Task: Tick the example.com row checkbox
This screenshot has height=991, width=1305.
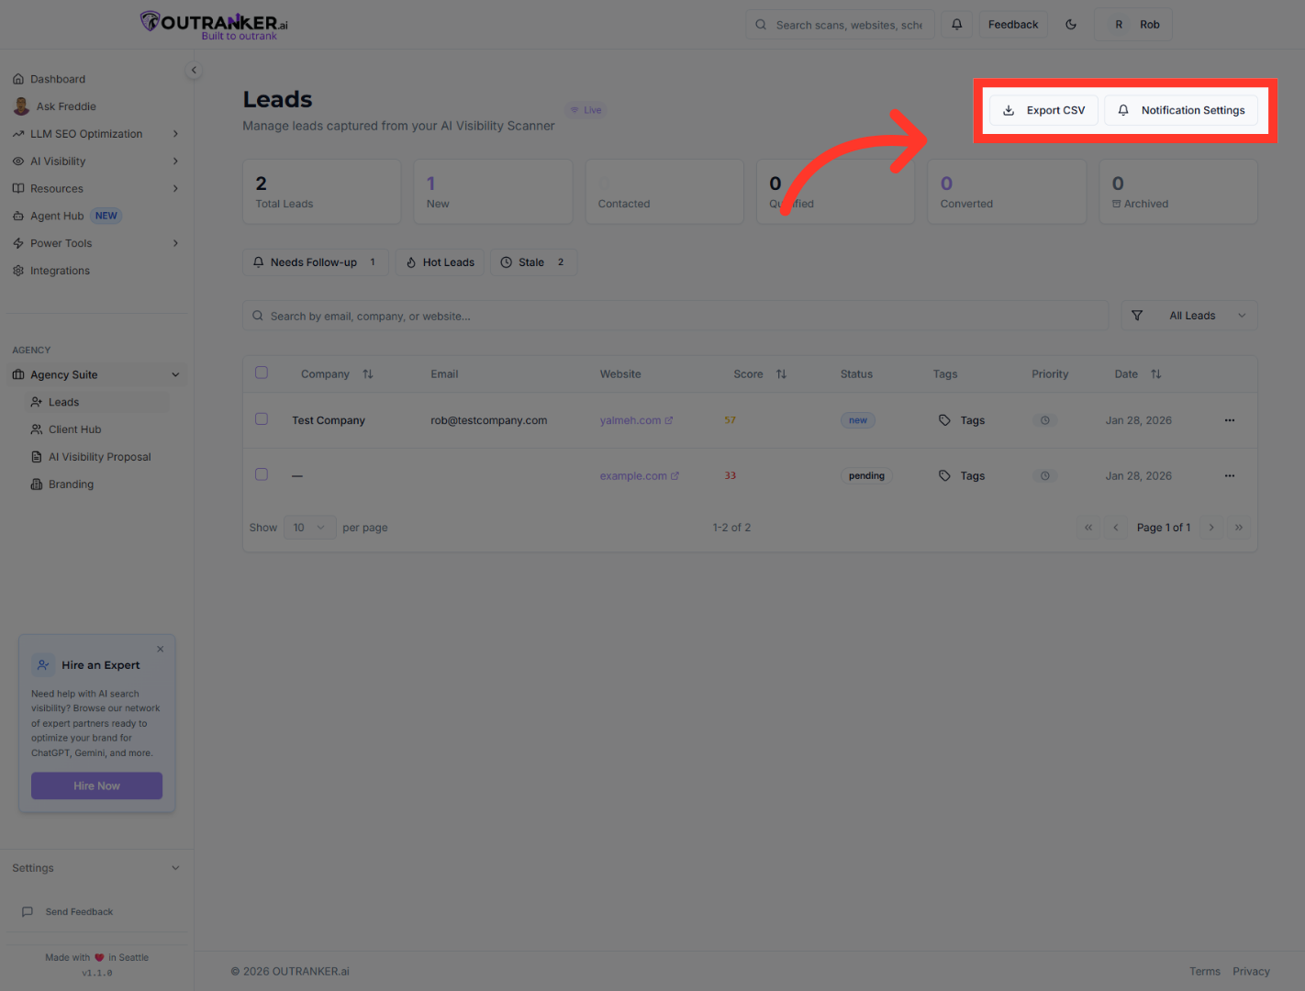Action: 262,474
